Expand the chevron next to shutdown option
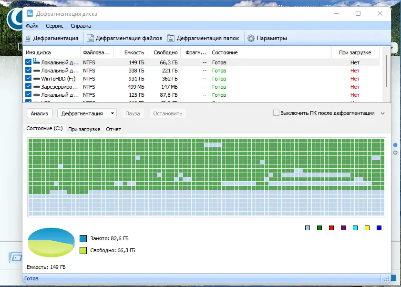The image size is (401, 287). (x=382, y=113)
